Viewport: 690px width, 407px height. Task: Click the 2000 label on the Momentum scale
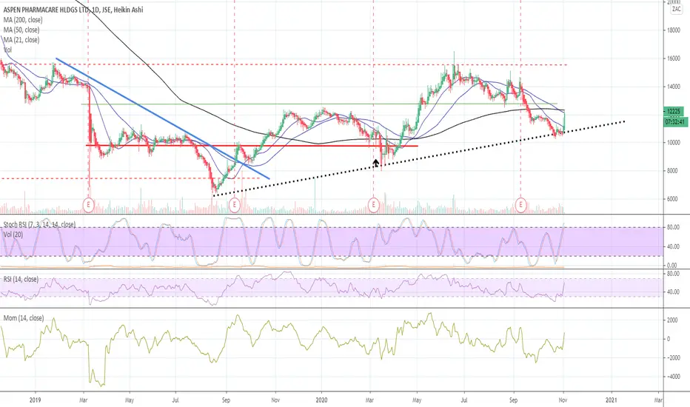[x=672, y=320]
